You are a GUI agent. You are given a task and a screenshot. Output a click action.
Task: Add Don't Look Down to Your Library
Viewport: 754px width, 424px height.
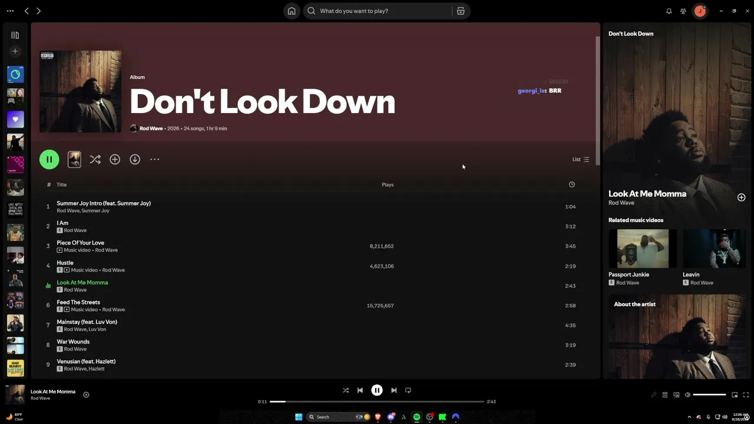(115, 160)
